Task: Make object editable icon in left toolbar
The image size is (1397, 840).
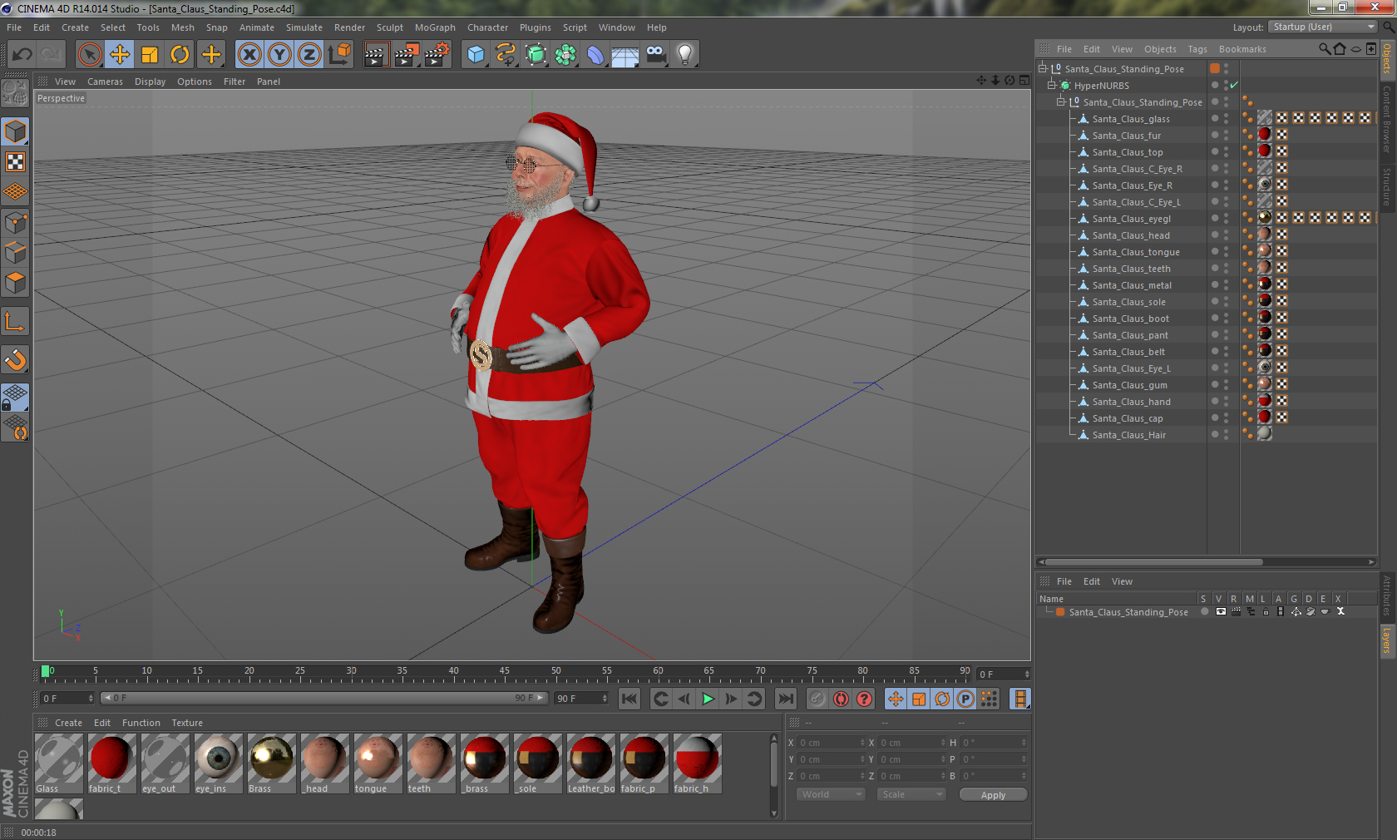Action: [x=15, y=93]
